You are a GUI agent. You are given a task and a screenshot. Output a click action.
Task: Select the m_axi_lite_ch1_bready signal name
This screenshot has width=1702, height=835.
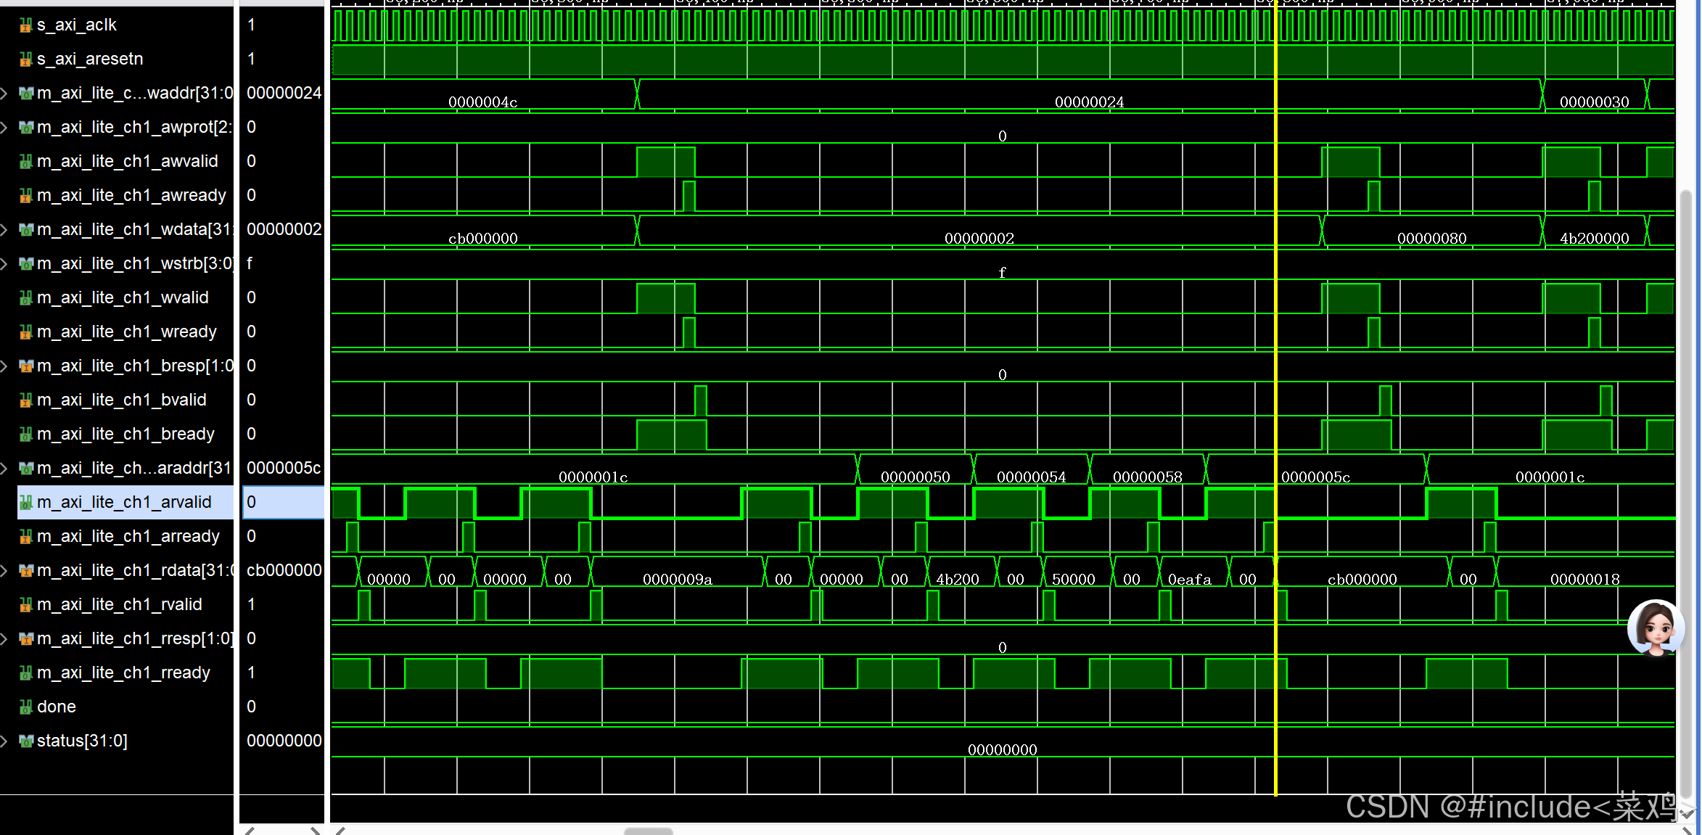pyautogui.click(x=126, y=434)
